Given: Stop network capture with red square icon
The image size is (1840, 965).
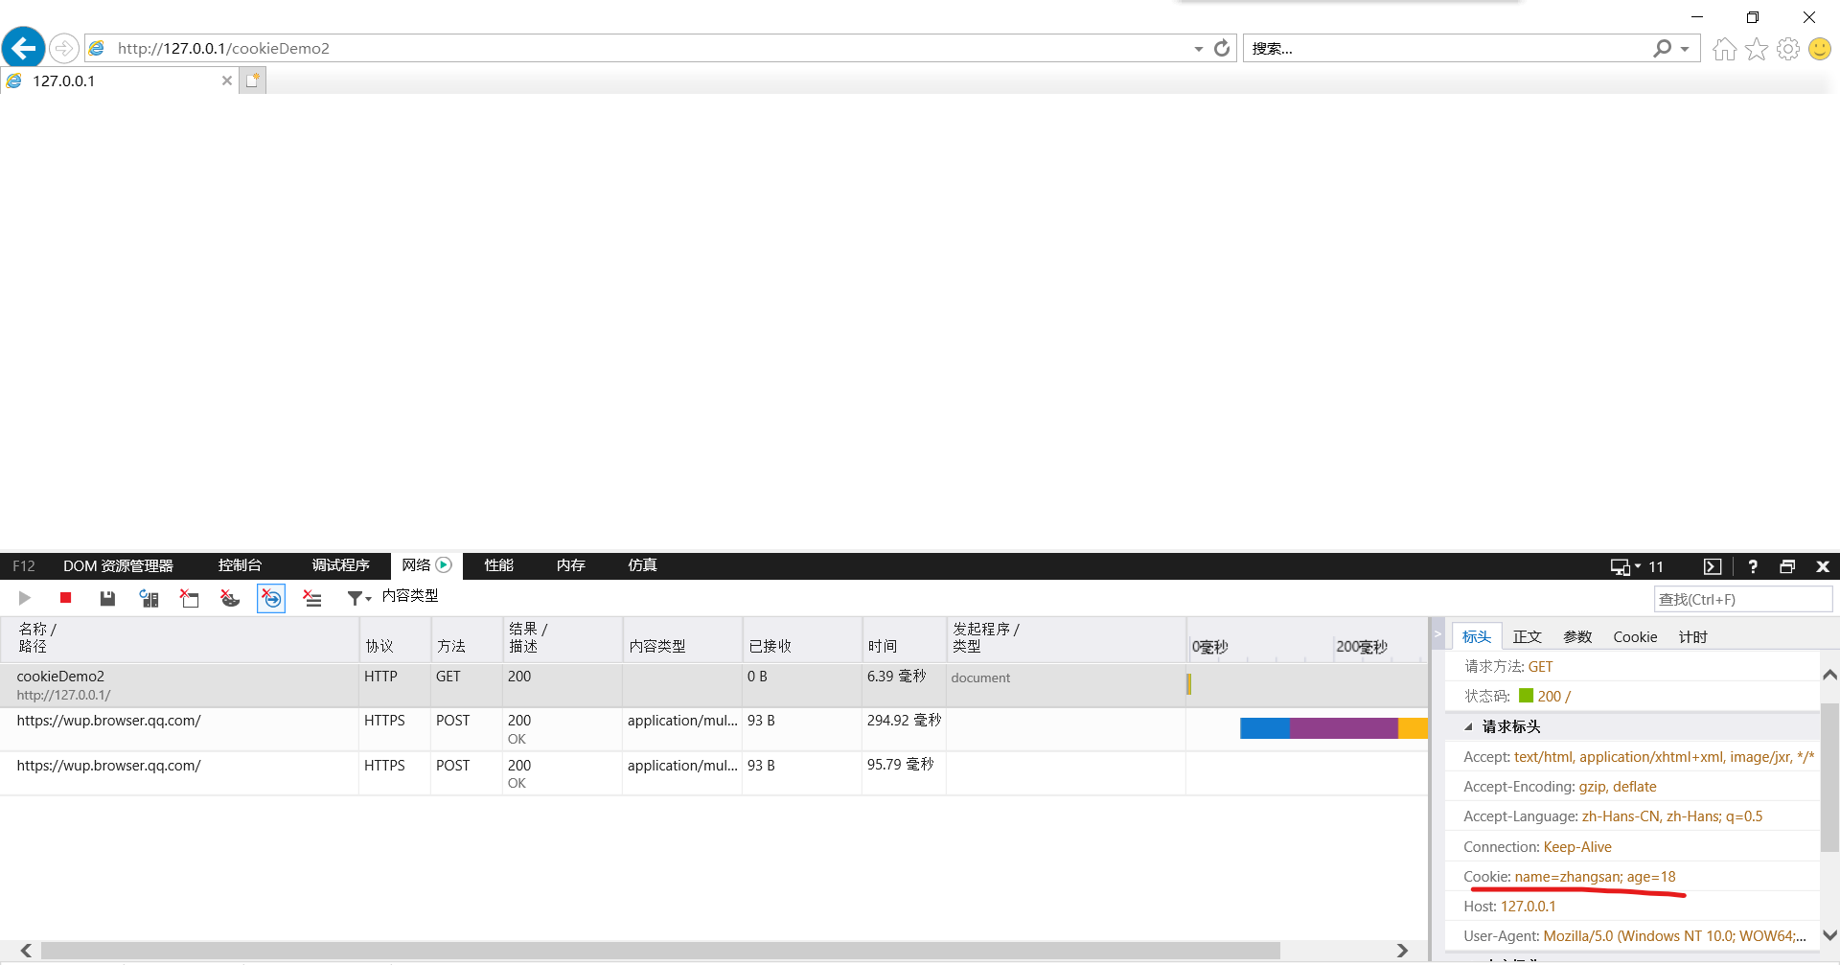Looking at the screenshot, I should 66,598.
